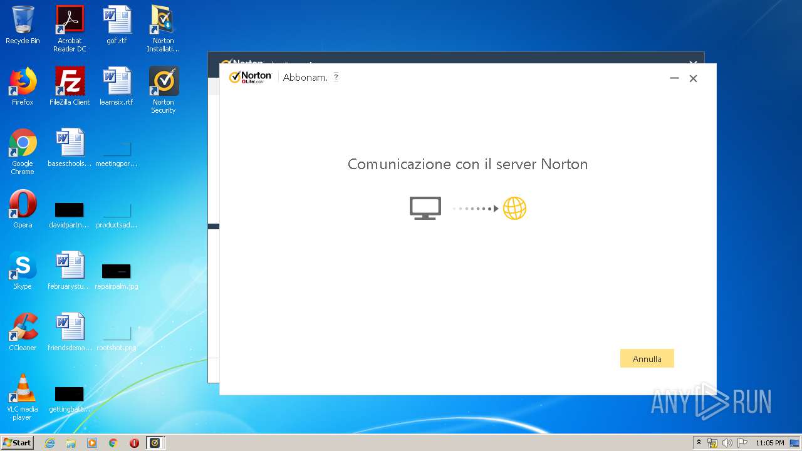
Task: Click the yellow globe server icon
Action: pos(514,208)
